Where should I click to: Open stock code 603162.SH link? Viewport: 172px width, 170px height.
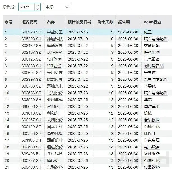tap(31, 46)
